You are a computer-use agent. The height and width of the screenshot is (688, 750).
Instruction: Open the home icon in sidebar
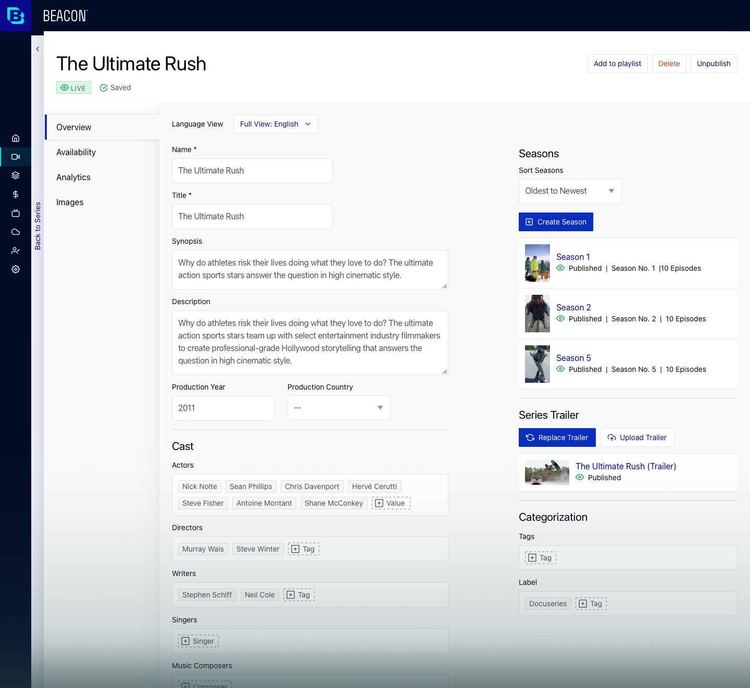point(16,138)
